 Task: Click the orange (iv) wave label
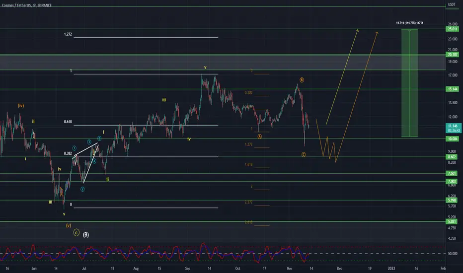21,106
